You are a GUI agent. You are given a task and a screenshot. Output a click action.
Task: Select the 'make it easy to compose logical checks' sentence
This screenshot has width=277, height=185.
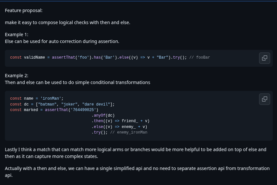pyautogui.click(x=67, y=22)
